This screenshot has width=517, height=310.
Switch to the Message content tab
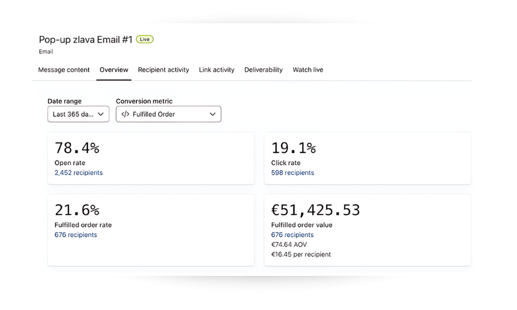point(64,70)
